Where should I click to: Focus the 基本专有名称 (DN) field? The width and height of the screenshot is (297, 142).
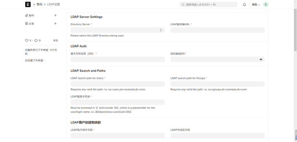point(118,59)
